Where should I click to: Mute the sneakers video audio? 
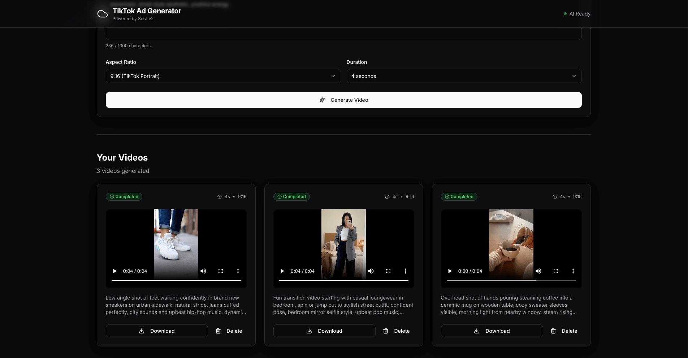click(203, 271)
